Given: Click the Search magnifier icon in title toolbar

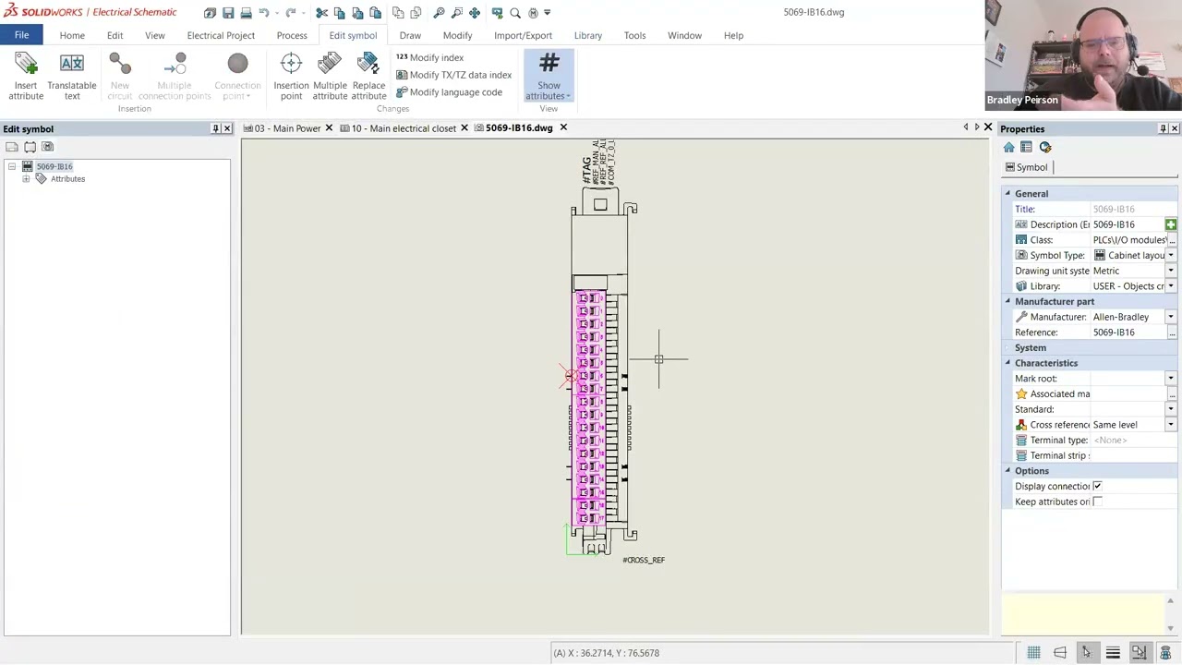Looking at the screenshot, I should [x=515, y=13].
